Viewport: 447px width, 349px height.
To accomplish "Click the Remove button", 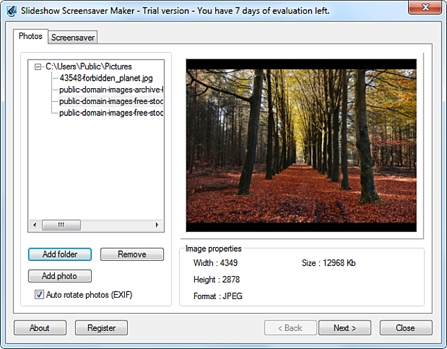I will click(132, 254).
